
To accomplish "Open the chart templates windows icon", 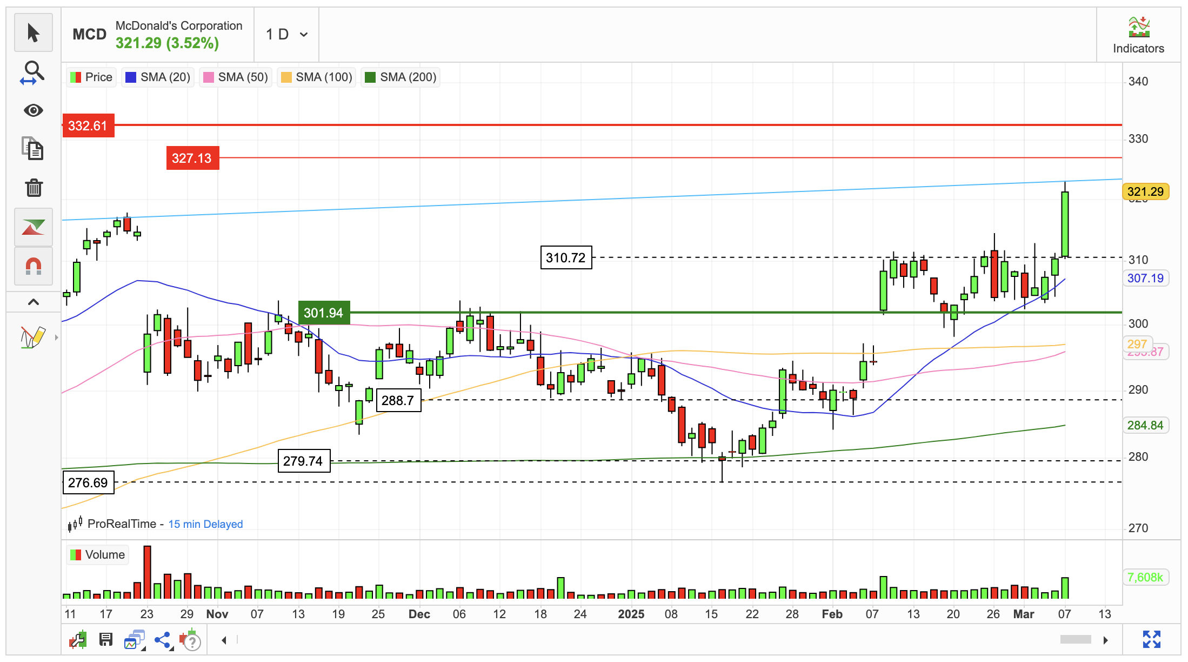I will pyautogui.click(x=135, y=640).
